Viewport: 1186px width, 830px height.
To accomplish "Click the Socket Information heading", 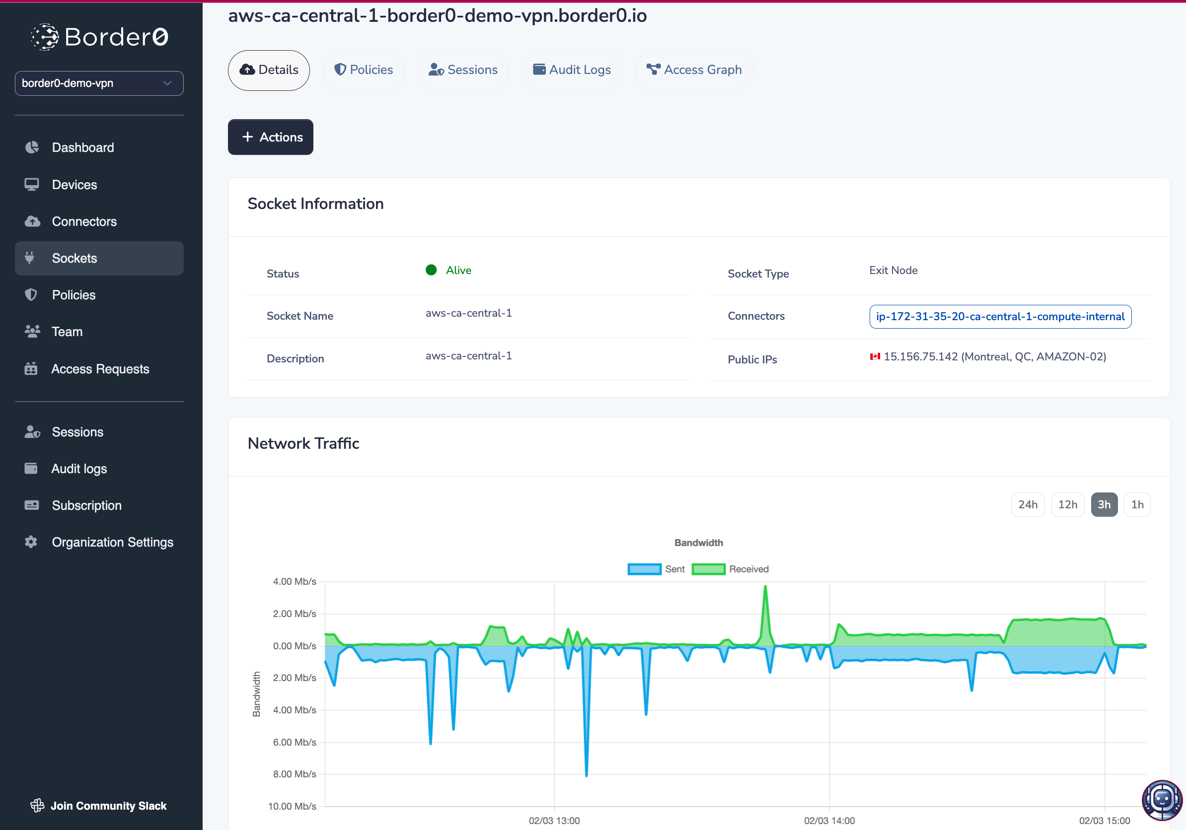I will (315, 204).
